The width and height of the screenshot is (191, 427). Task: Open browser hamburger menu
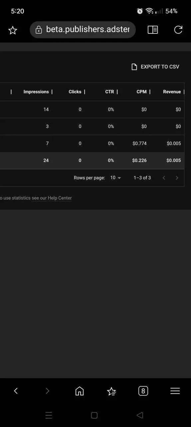175,391
